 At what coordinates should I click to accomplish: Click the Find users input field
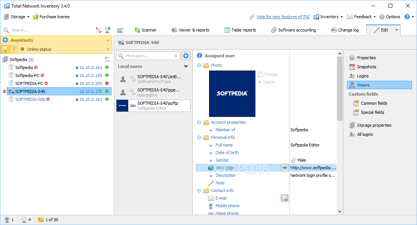(148, 56)
